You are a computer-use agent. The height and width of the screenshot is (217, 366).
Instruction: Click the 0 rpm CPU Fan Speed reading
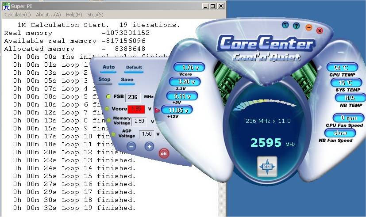tap(348, 118)
